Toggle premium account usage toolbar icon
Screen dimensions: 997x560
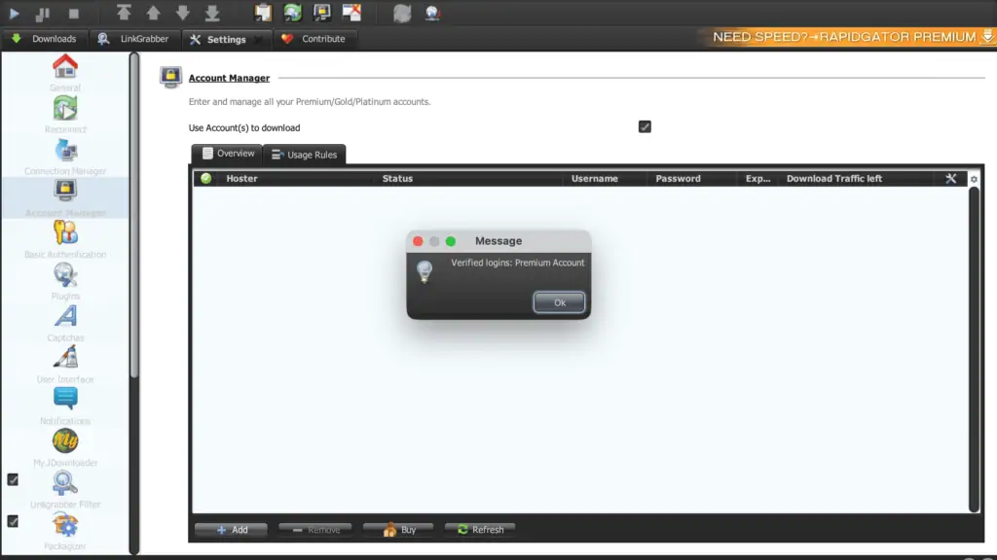click(322, 12)
